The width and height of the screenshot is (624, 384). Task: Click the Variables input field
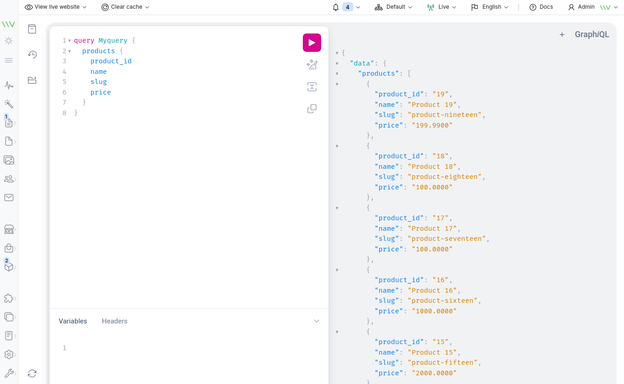[x=184, y=348]
